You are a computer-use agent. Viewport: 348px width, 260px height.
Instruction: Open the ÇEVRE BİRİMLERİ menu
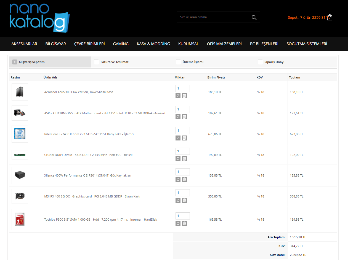89,44
